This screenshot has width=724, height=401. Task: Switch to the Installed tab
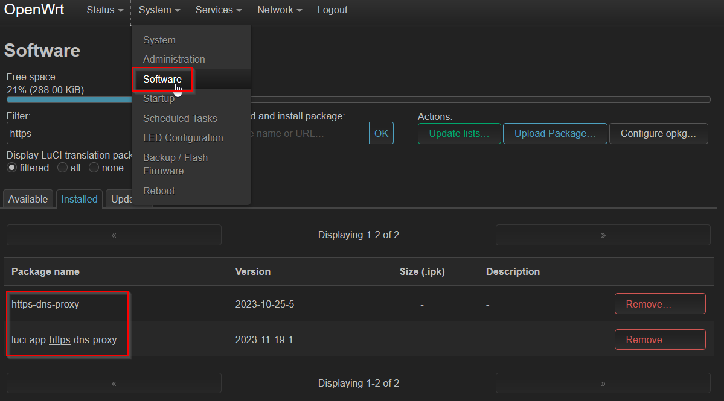tap(80, 199)
